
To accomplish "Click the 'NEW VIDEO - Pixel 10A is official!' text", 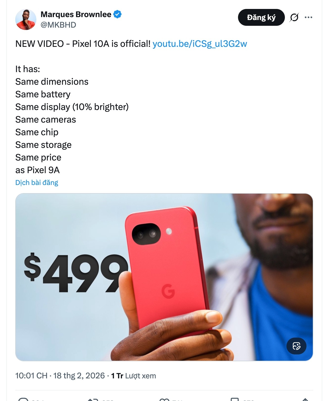I will [x=83, y=44].
